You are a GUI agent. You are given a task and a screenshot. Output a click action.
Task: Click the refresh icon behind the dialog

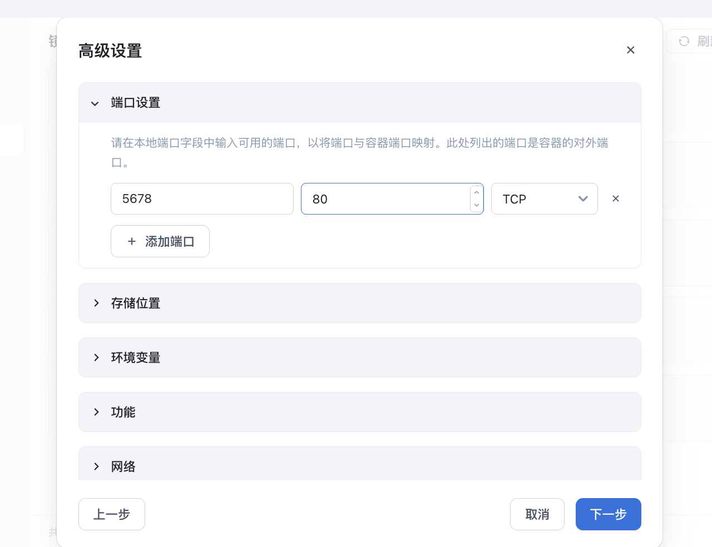pyautogui.click(x=684, y=41)
